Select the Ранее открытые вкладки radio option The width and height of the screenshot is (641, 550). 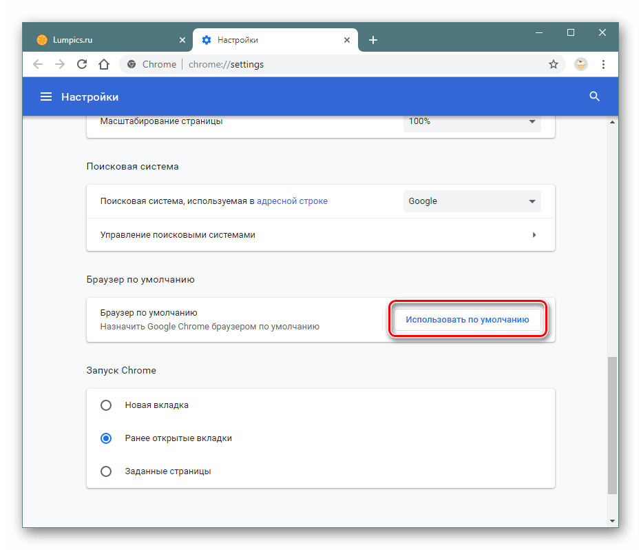(x=106, y=438)
